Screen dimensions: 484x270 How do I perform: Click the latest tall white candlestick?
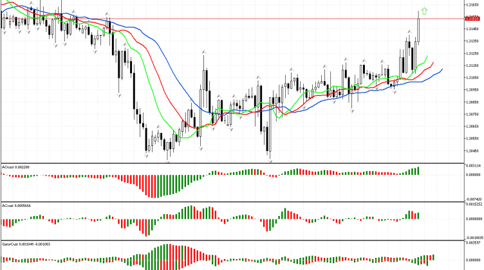(417, 29)
